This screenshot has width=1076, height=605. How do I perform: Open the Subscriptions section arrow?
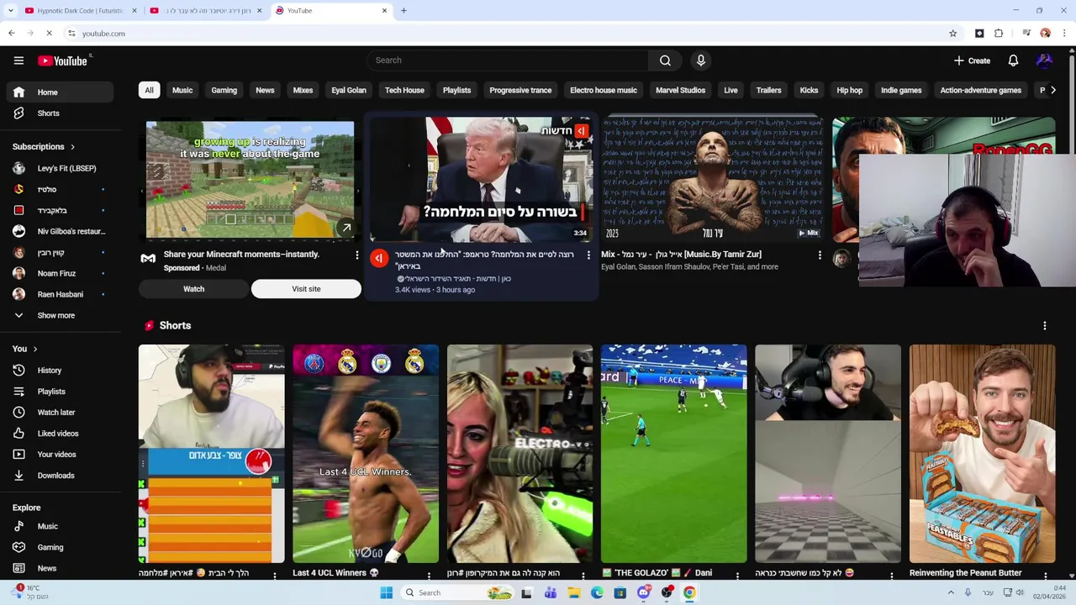[72, 147]
